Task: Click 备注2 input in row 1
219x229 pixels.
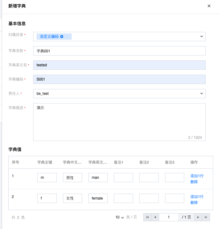Action: pyautogui.click(x=149, y=178)
